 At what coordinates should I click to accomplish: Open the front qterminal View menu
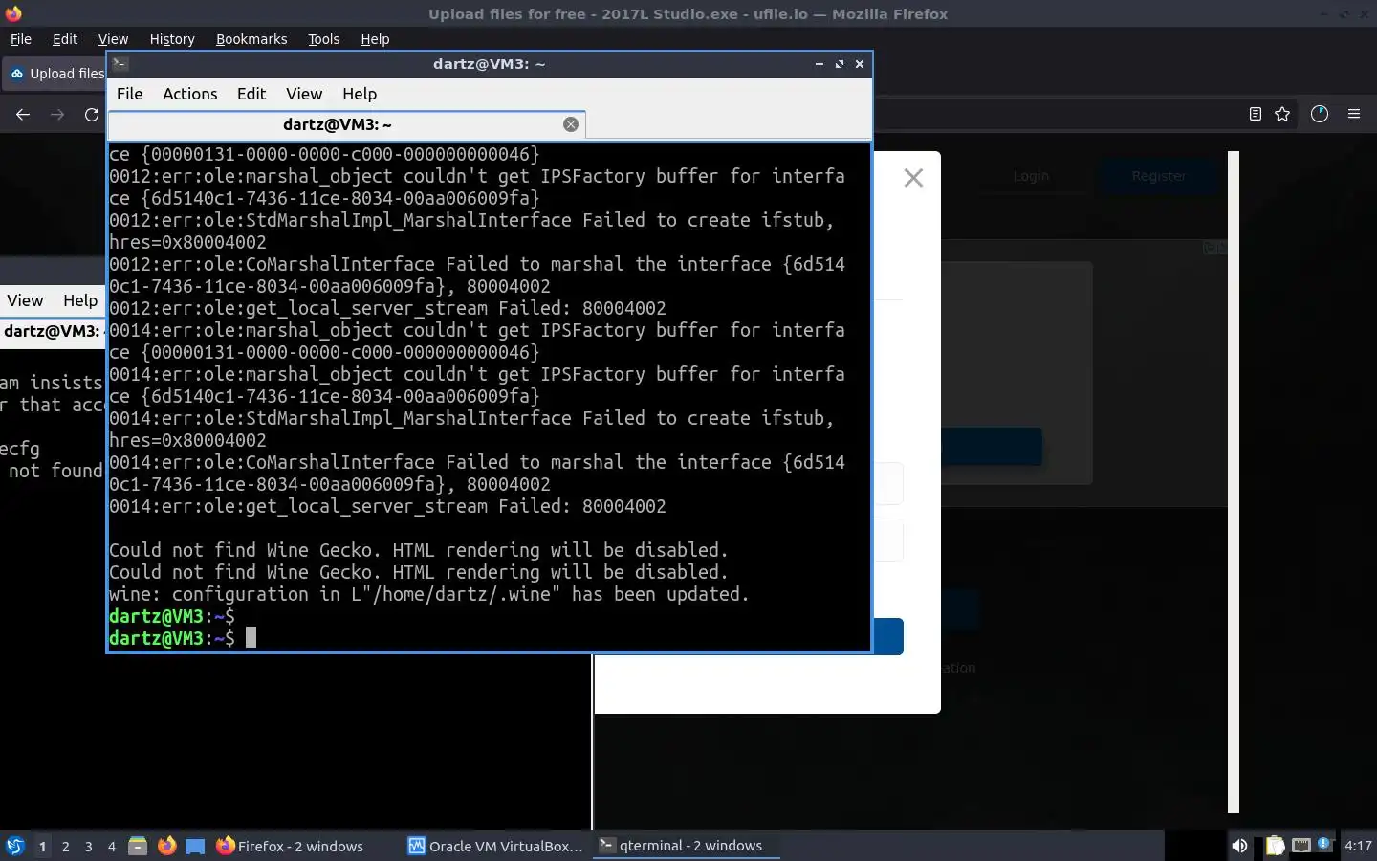tap(304, 94)
